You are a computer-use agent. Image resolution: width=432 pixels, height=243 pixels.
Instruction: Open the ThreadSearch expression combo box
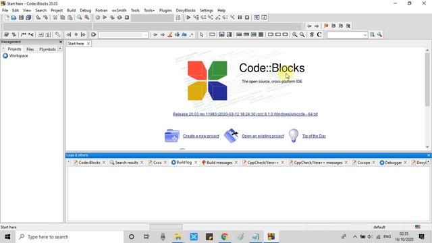click(347, 35)
